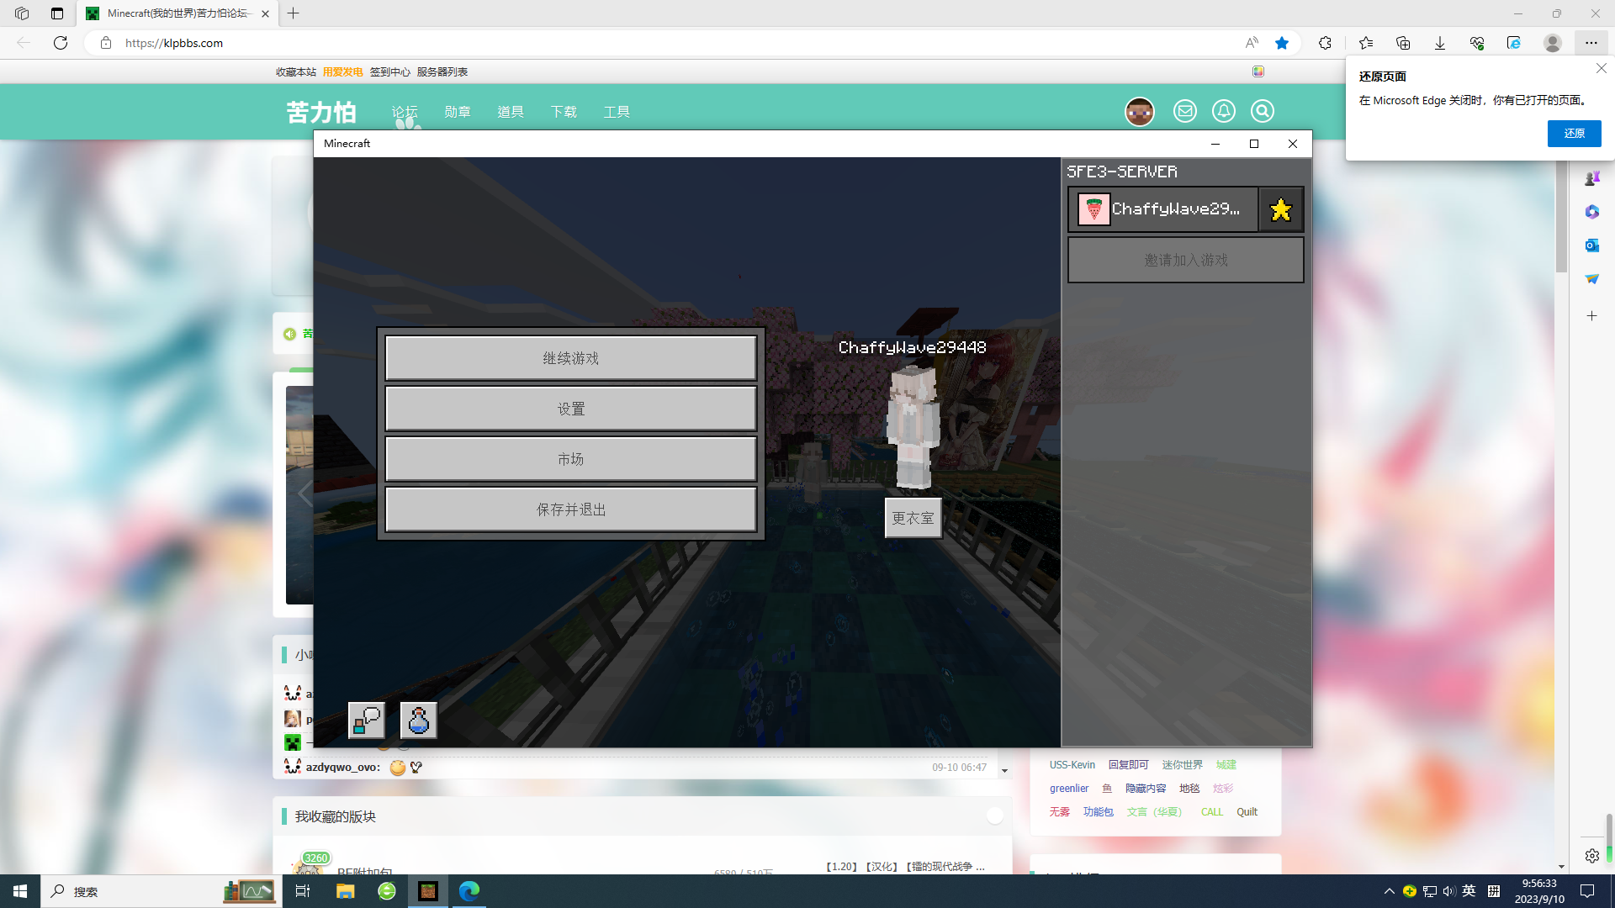Open Outlook in the Edge sidebar
1615x908 pixels.
pos(1591,245)
